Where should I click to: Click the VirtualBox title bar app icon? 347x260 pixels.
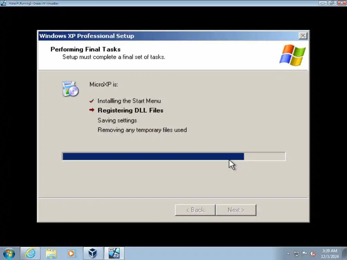click(3, 3)
